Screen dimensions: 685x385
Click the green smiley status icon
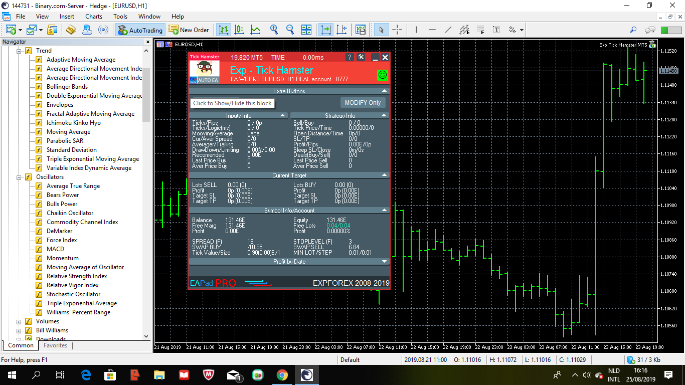[x=383, y=75]
